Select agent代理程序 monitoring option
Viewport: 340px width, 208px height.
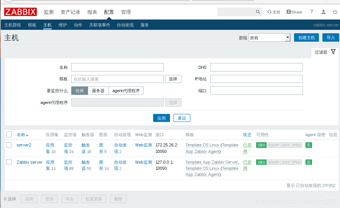126,91
